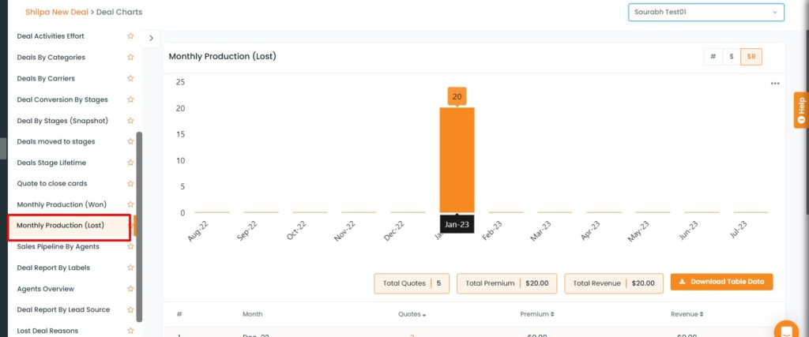Open Lost Deal Reasons chart
Viewport: 809px width, 337px height.
point(47,331)
